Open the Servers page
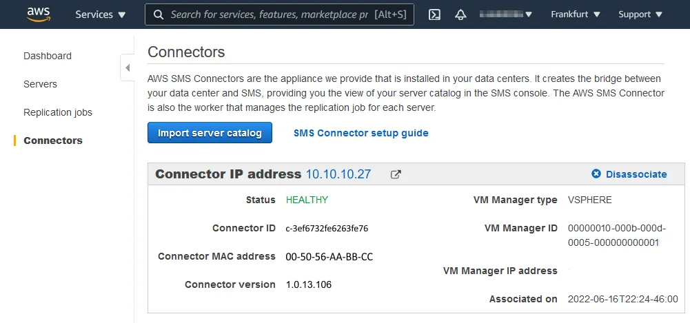The height and width of the screenshot is (323, 690). point(40,84)
